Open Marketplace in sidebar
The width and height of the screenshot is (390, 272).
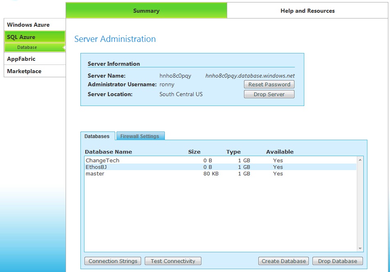(35, 71)
